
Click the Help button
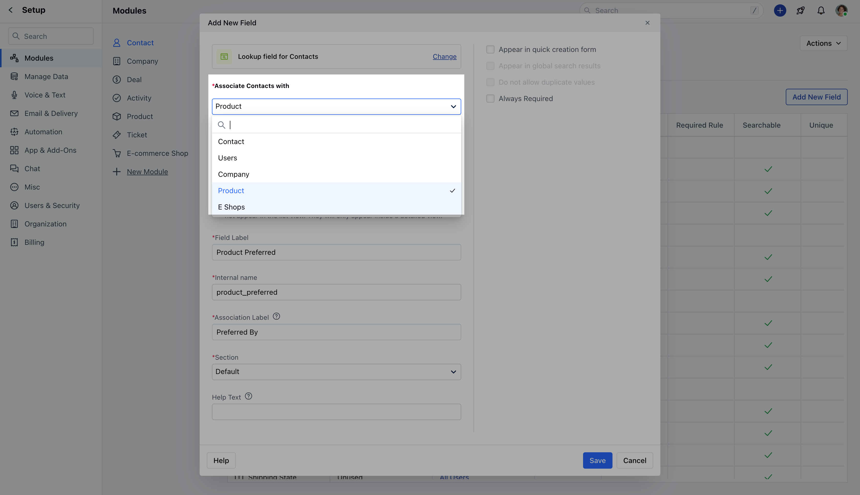tap(221, 460)
